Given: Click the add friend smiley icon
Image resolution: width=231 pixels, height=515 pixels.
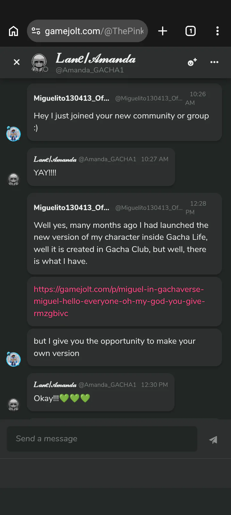Looking at the screenshot, I should (x=192, y=62).
